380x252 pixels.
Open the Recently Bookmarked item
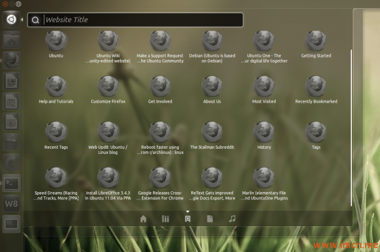click(x=316, y=90)
